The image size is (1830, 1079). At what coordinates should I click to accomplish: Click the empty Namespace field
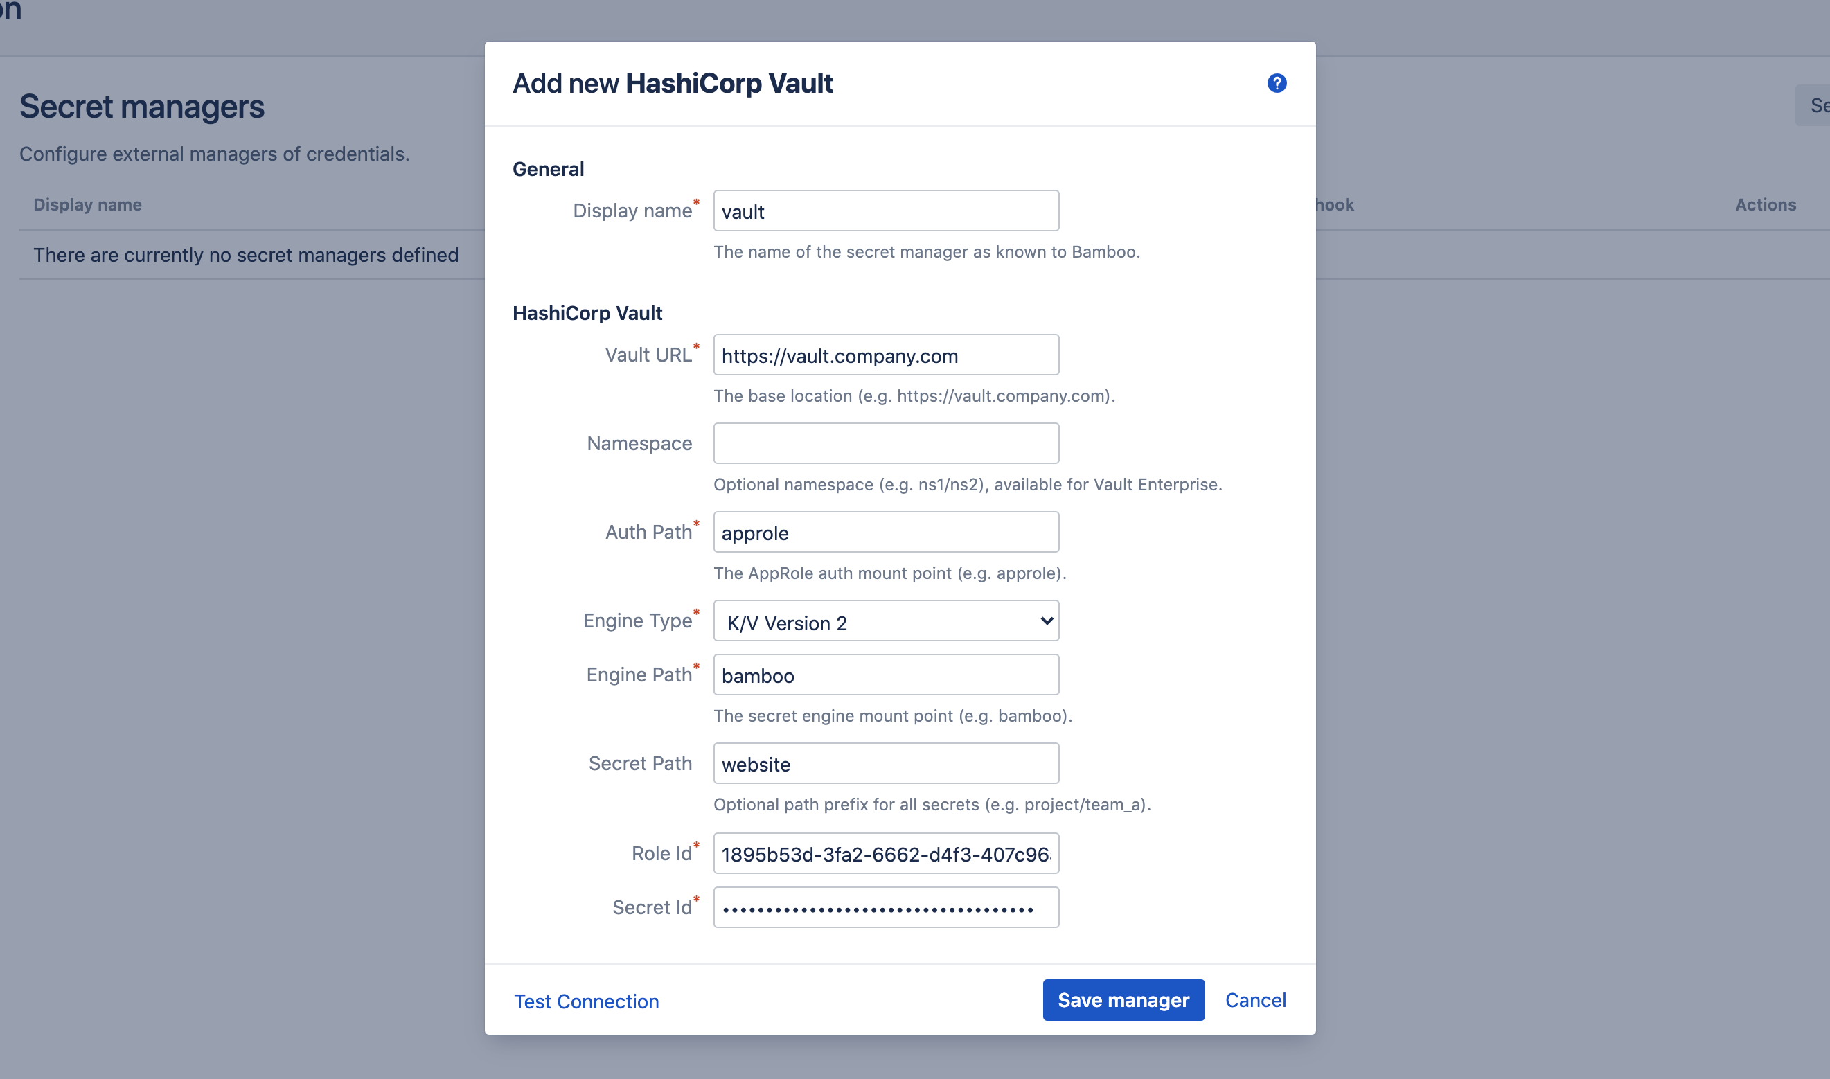(x=887, y=443)
